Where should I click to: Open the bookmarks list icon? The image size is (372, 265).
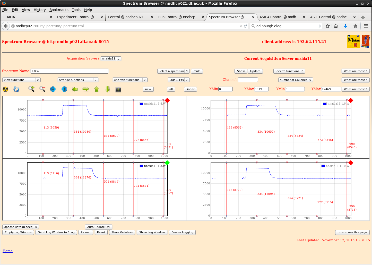(x=336, y=26)
